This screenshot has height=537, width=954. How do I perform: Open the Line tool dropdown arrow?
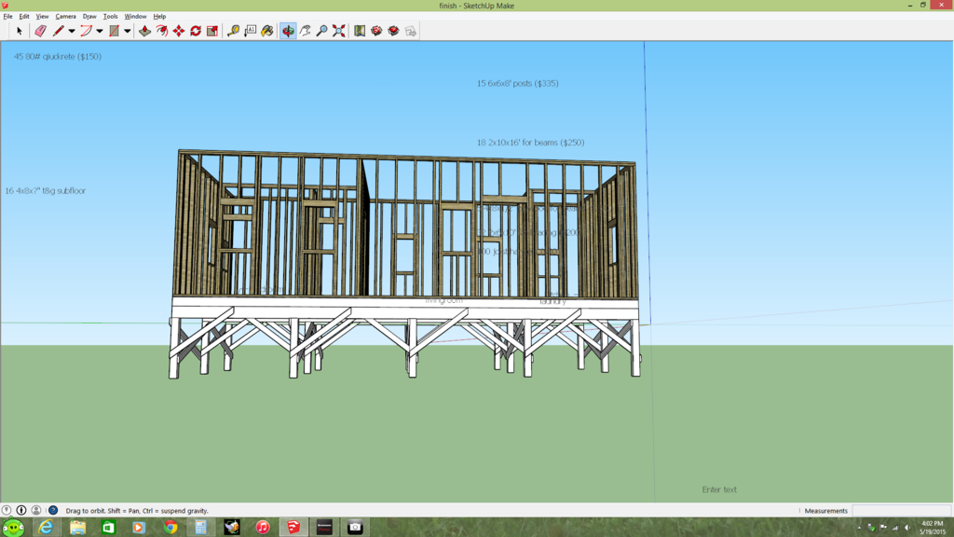point(71,31)
